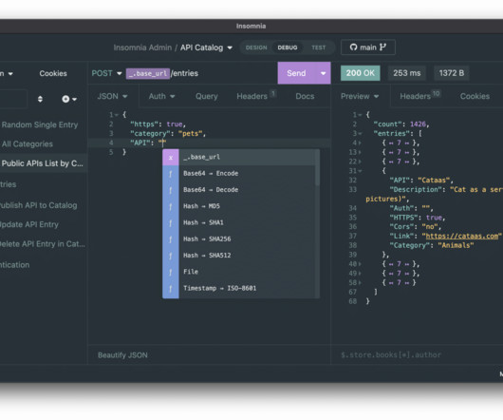Image resolution: width=503 pixels, height=420 pixels.
Task: Click the autocomplete list scrollbar
Action: pos(317,168)
